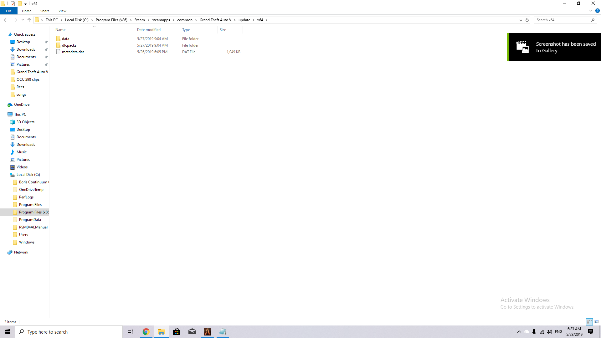This screenshot has height=338, width=601.
Task: Open the Mail app in the taskbar
Action: [x=192, y=332]
